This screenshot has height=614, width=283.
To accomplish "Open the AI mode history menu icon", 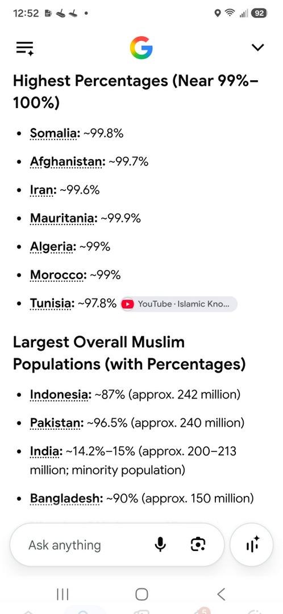I will 24,48.
